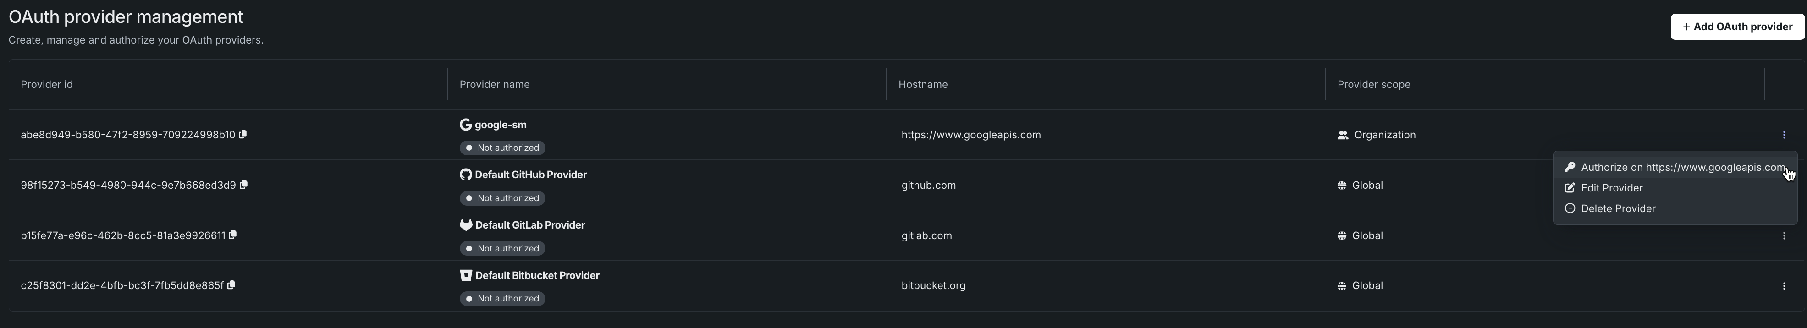The height and width of the screenshot is (328, 1807).
Task: Click the GitHub logo icon
Action: click(465, 175)
